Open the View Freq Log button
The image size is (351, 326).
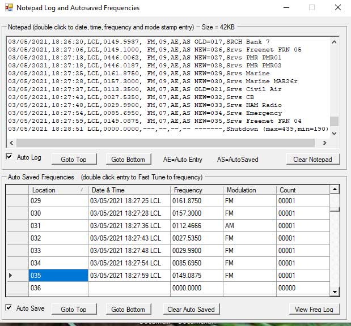click(x=314, y=309)
